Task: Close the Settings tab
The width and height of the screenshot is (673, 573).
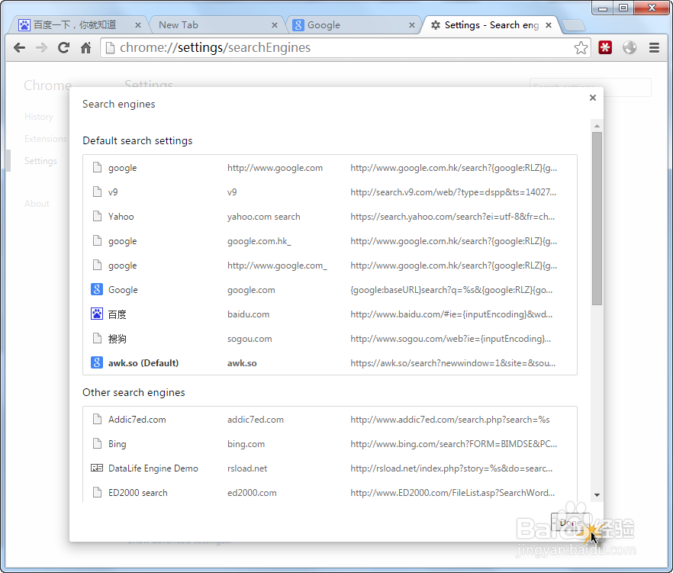Action: tap(549, 25)
